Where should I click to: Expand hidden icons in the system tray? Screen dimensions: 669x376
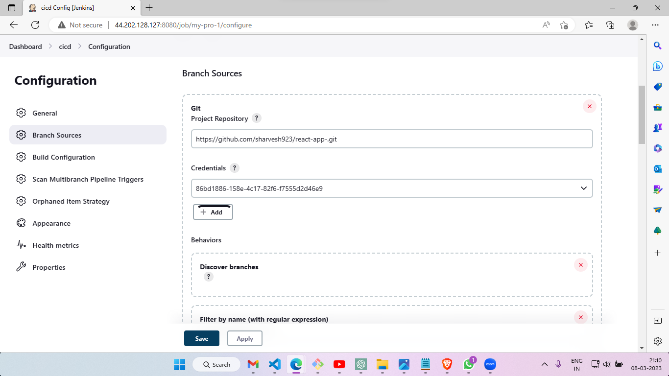[545, 364]
